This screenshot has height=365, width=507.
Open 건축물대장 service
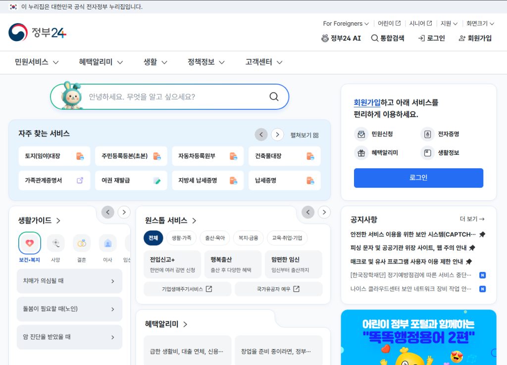click(x=285, y=156)
